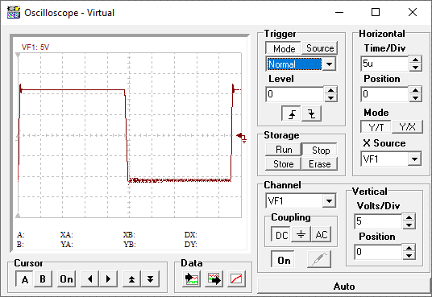432x297 pixels.
Task: Click the Erase button
Action: [x=320, y=164]
